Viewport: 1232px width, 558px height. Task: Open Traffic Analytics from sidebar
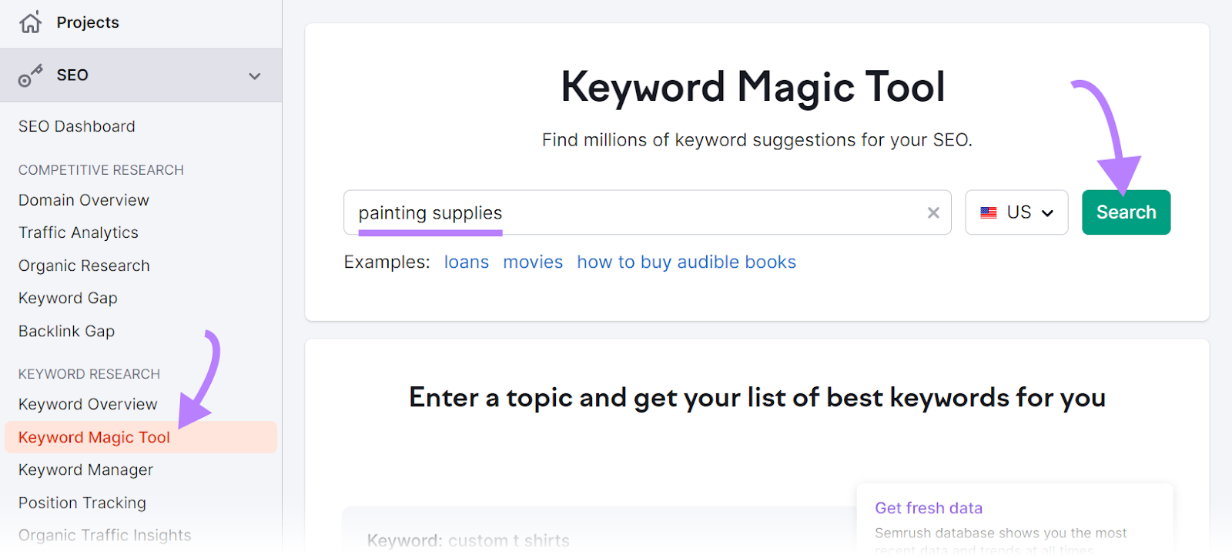click(79, 232)
